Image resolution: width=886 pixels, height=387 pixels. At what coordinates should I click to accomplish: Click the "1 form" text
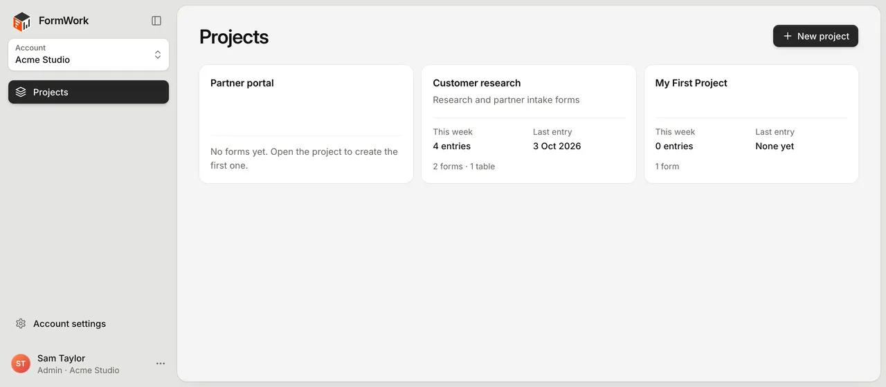tap(667, 166)
